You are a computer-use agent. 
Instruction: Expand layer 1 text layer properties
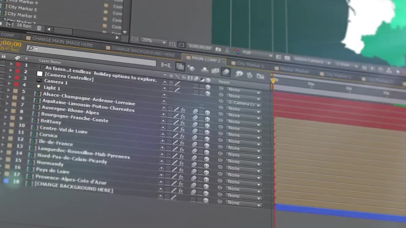coord(11,64)
